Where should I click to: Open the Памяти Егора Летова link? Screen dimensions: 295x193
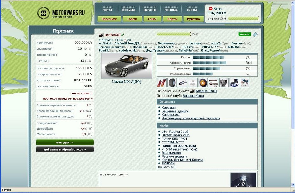pos(179,146)
